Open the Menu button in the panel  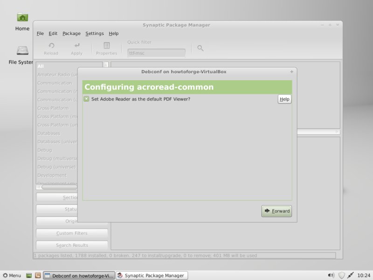[12, 275]
